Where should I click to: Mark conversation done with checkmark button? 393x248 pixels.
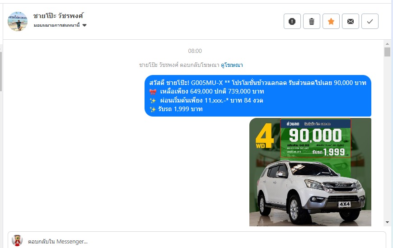click(x=370, y=21)
